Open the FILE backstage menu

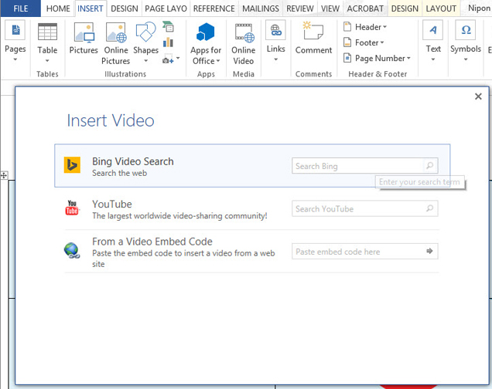point(20,8)
